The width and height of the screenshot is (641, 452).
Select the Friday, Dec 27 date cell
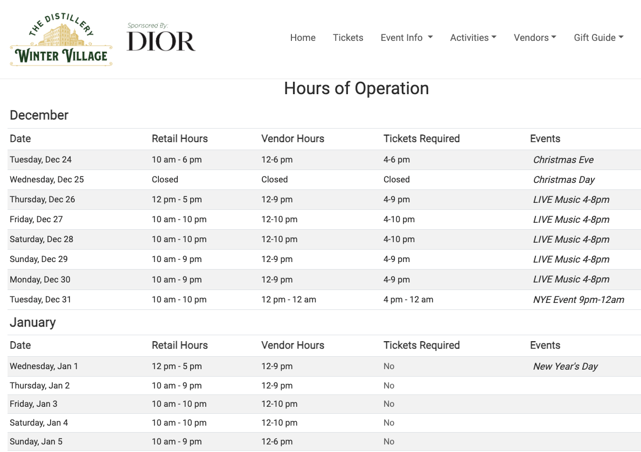[x=37, y=219]
